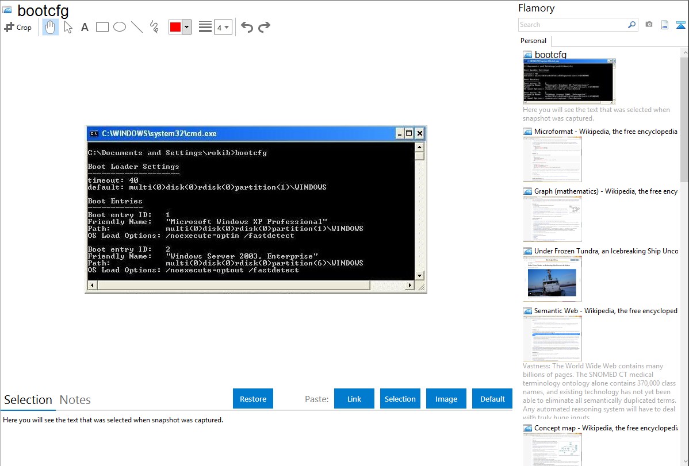689x466 pixels.
Task: Pick the ellipse shape tool
Action: tap(120, 27)
